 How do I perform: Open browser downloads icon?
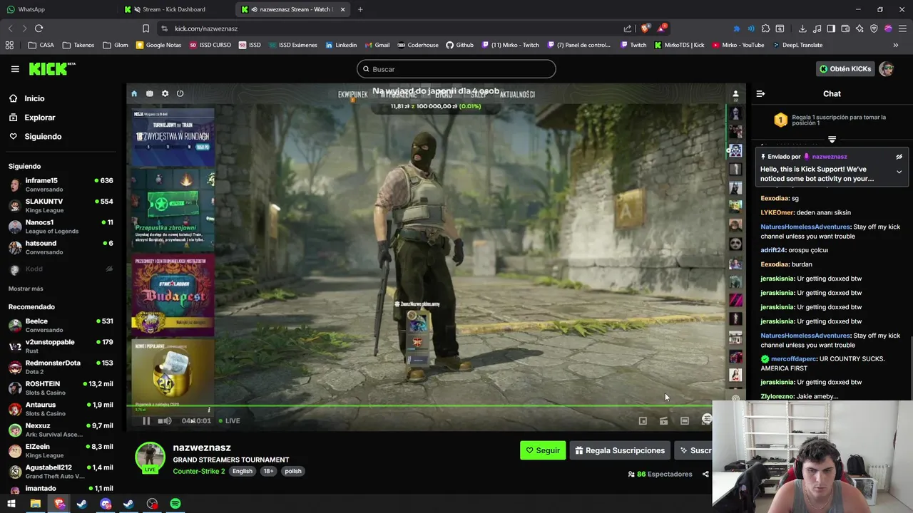802,28
